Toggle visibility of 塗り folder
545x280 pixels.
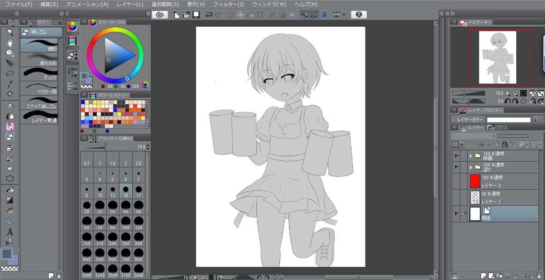(x=456, y=167)
